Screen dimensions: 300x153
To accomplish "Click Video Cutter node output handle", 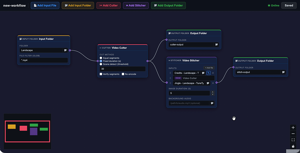I will 147,61.
